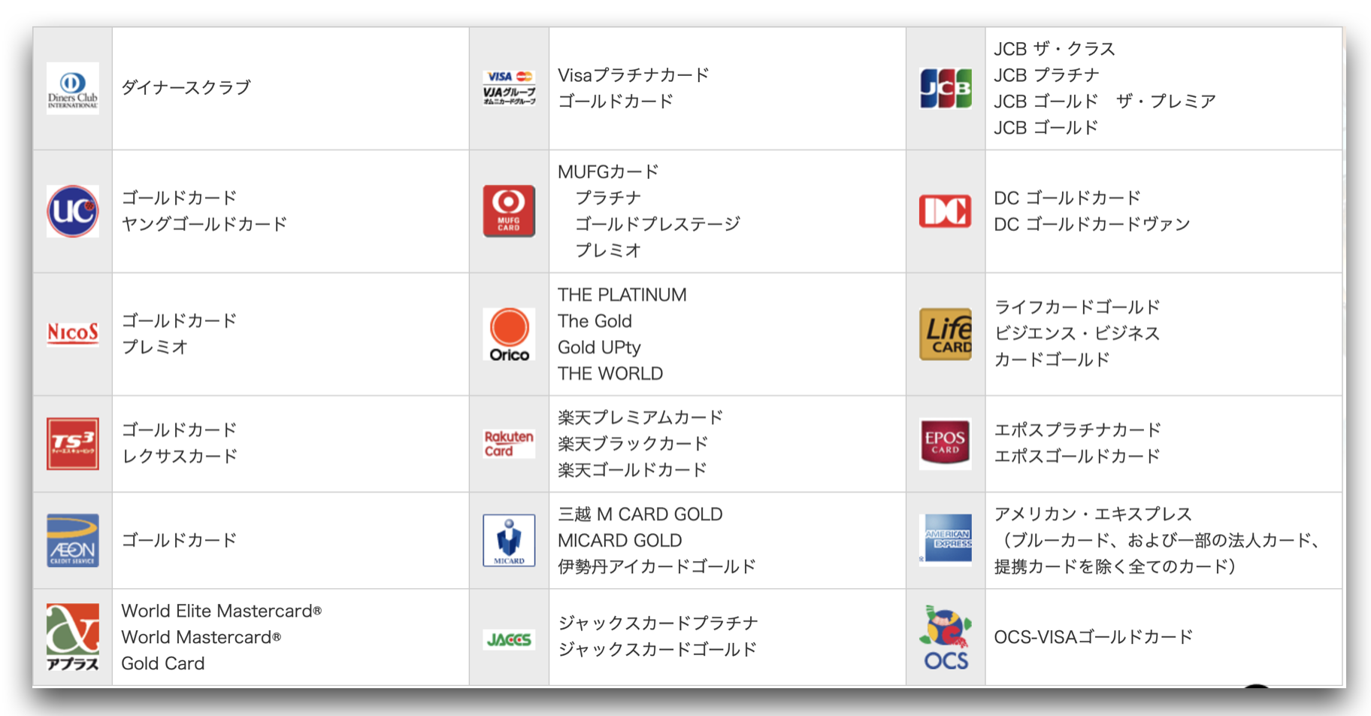
Task: Select THE PLATINUM text
Action: pos(622,295)
